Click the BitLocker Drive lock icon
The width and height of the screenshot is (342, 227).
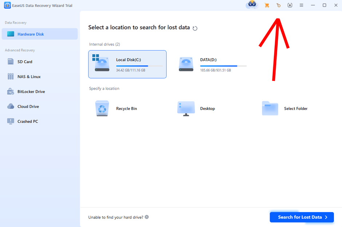(x=11, y=92)
